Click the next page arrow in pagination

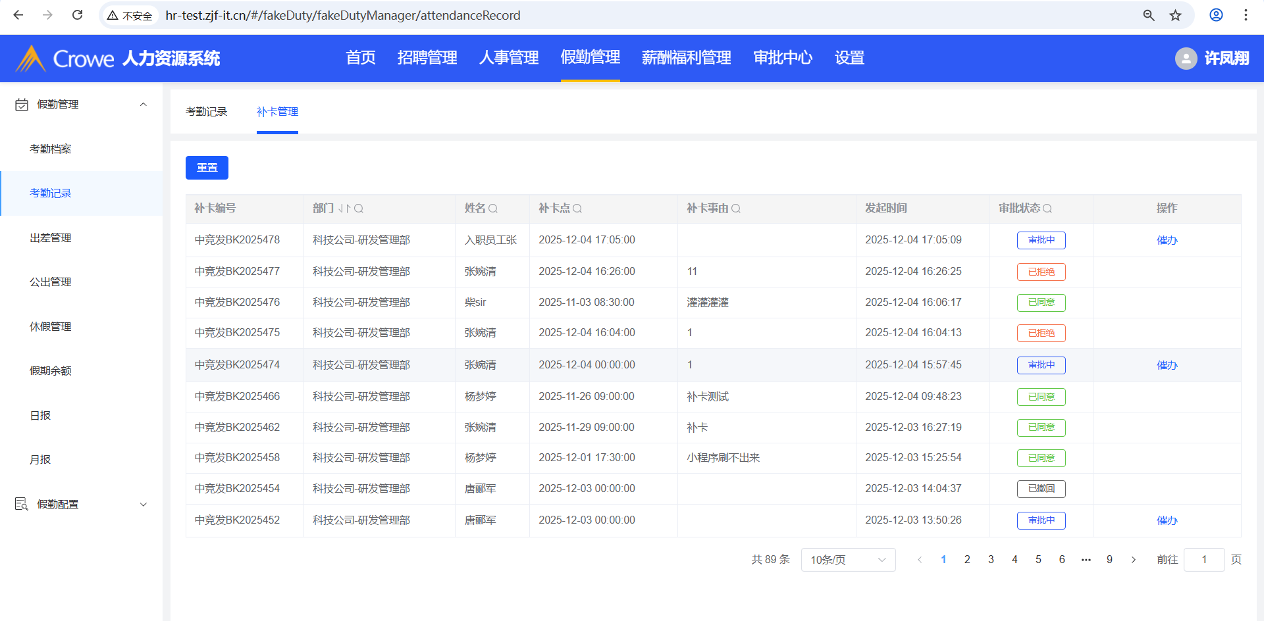tap(1133, 560)
